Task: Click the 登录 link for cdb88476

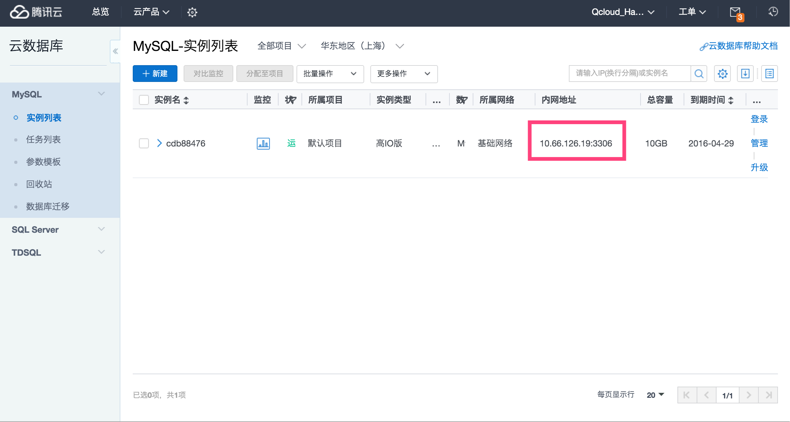Action: click(759, 119)
